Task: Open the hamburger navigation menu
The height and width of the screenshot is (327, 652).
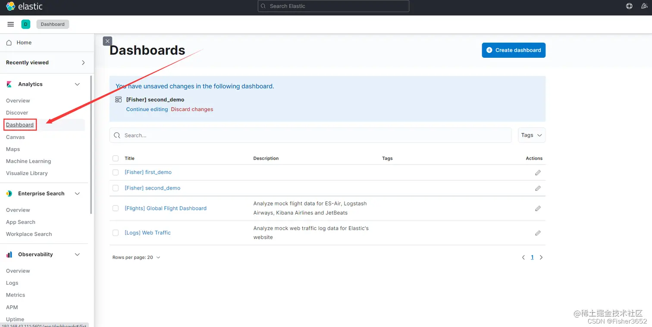Action: click(x=11, y=24)
